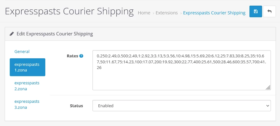The width and height of the screenshot is (280, 126).
Task: Click the Rates field label
Action: pos(72,56)
